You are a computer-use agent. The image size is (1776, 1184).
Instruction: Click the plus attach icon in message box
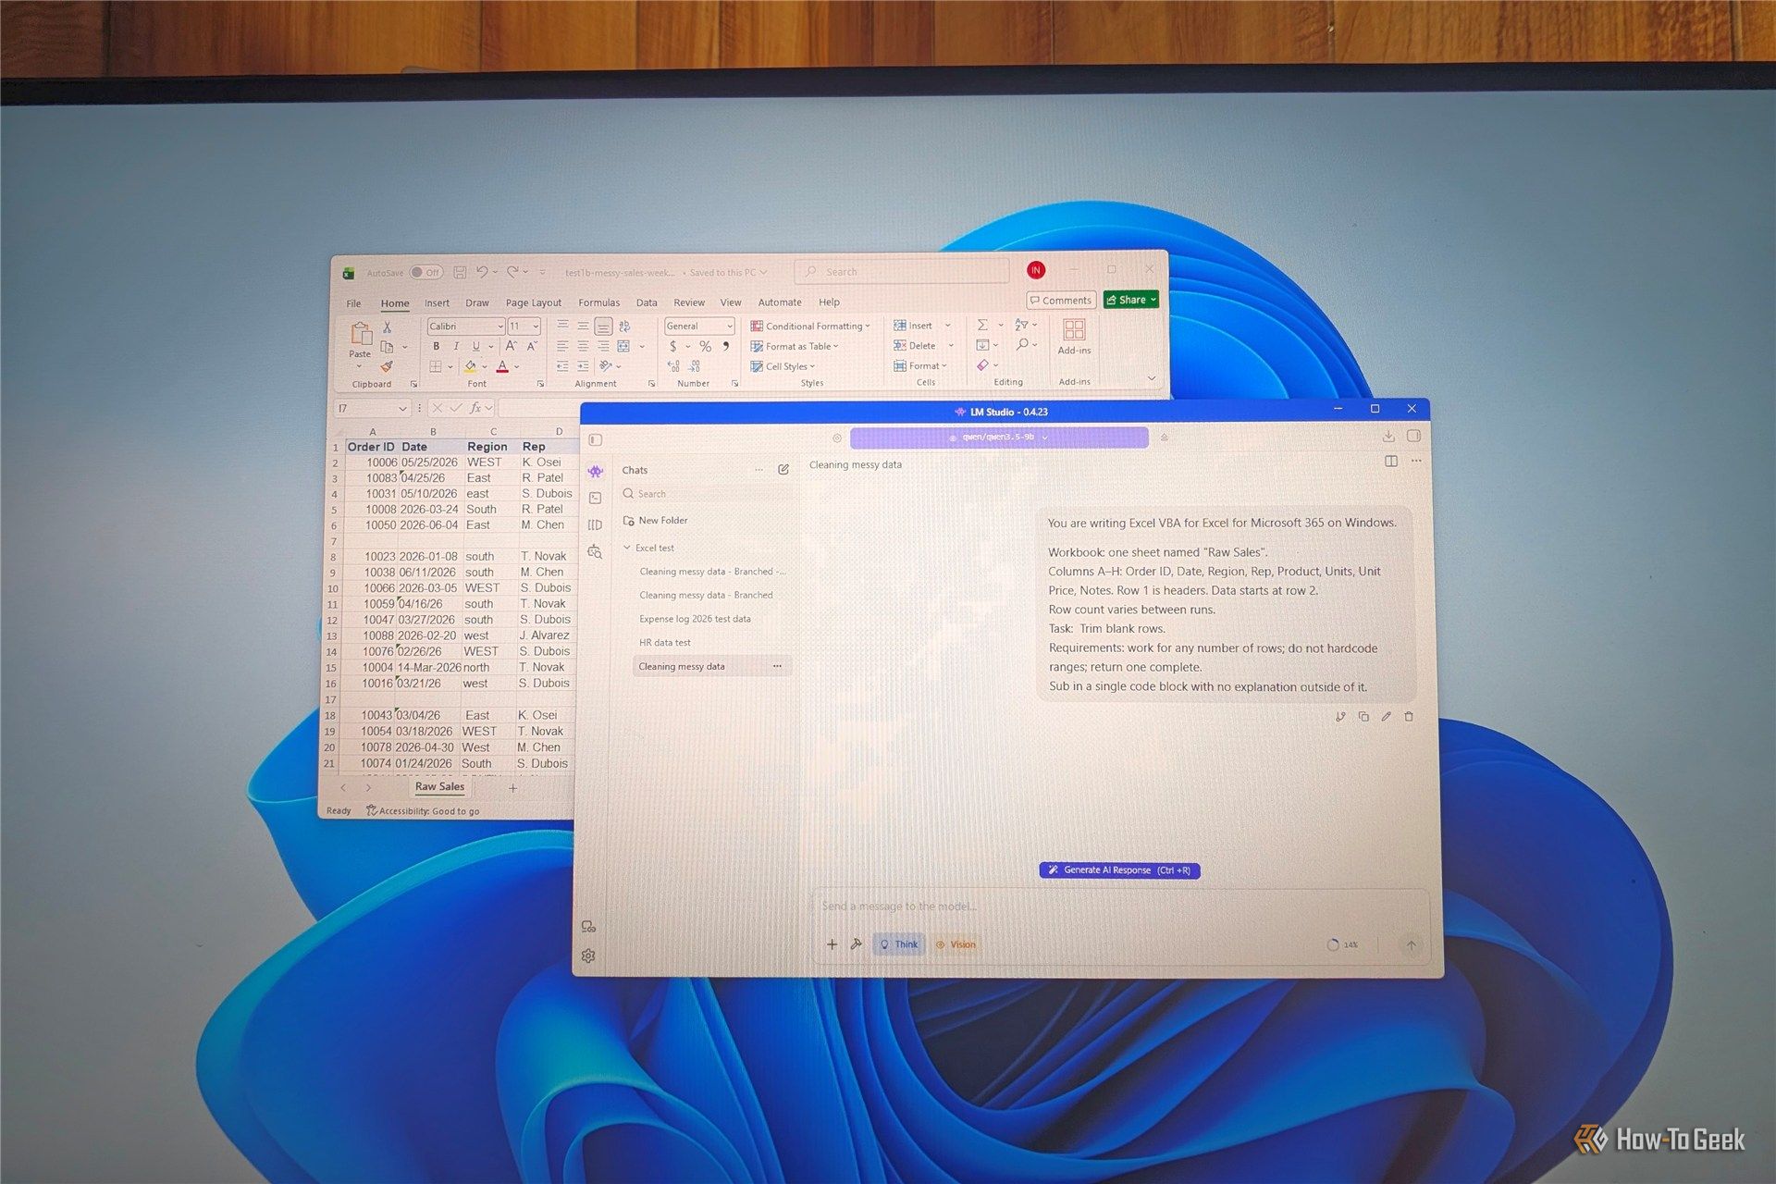(832, 944)
